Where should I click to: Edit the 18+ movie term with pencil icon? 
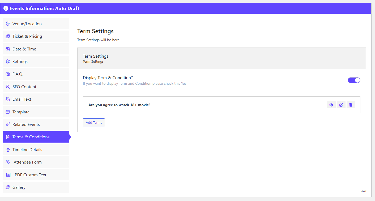point(341,105)
